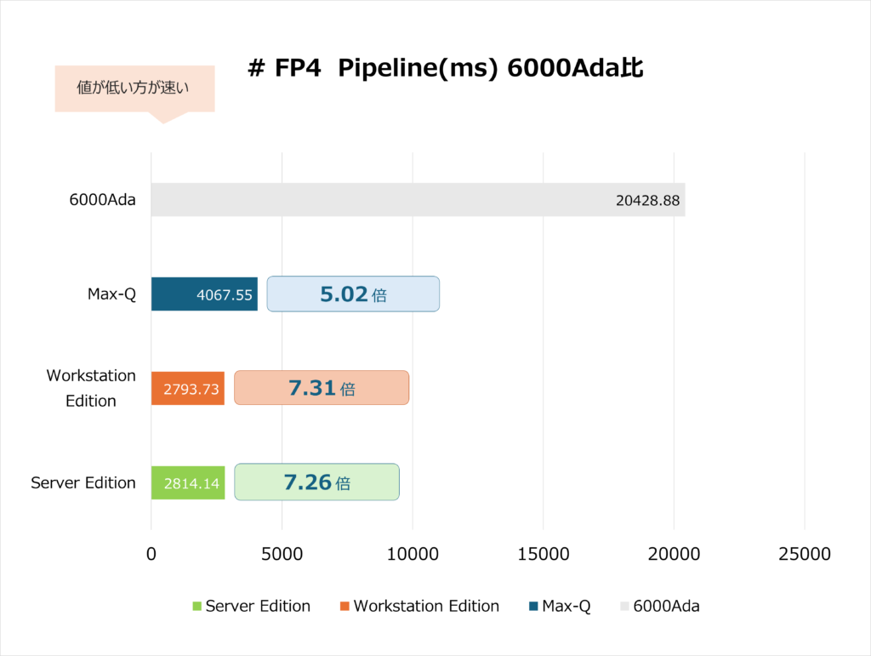Click the green Server Edition legend swatch
871x656 pixels.
pos(197,607)
